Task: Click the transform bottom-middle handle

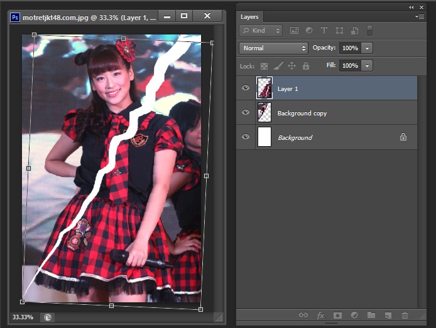Action: (111, 305)
